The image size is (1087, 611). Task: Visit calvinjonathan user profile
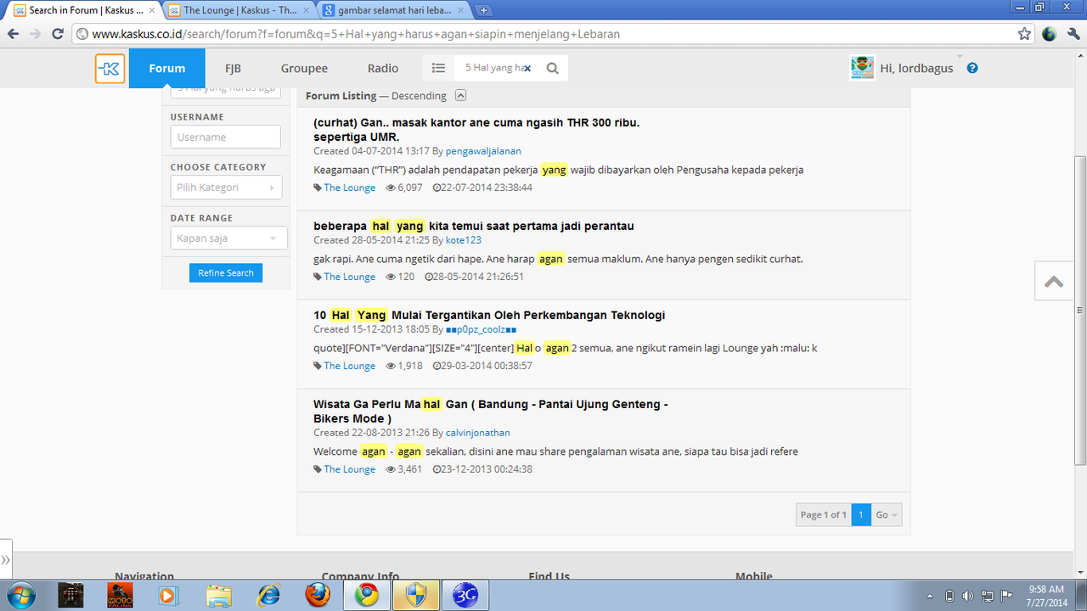tap(478, 433)
